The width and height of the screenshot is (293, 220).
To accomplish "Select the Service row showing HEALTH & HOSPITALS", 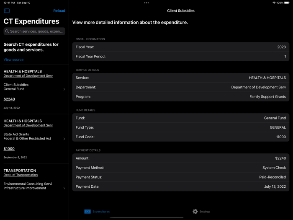I will coord(181,78).
